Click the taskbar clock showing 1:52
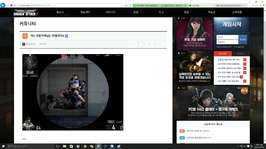The image size is (266, 149). pyautogui.click(x=259, y=146)
